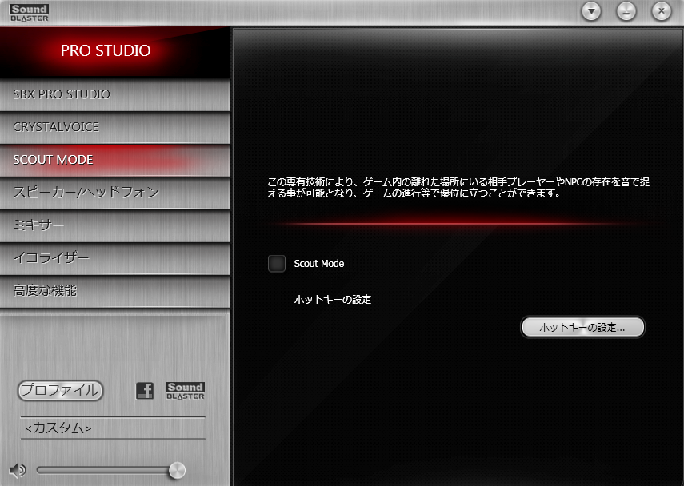Open the SBX PRO STUDIO section

click(x=114, y=94)
